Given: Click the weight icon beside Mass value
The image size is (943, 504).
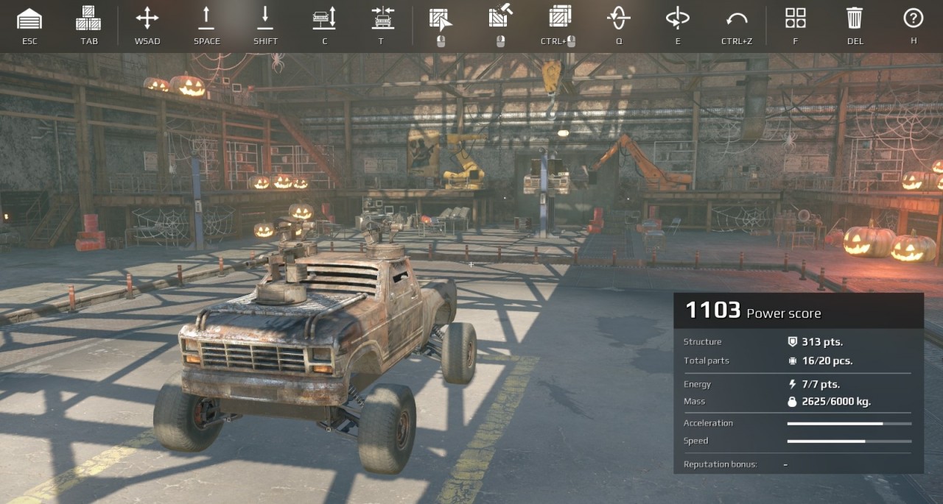Looking at the screenshot, I should (x=792, y=402).
